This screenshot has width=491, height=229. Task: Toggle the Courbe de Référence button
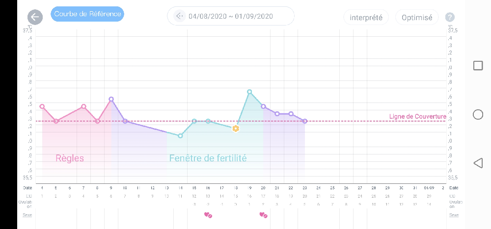coord(87,14)
